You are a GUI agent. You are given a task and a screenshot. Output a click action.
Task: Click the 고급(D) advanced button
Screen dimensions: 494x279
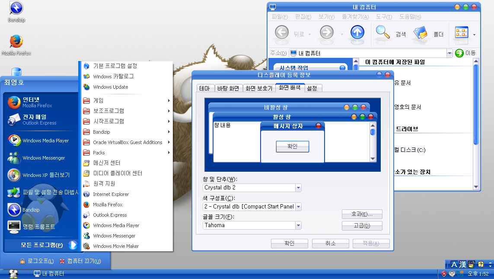362,226
